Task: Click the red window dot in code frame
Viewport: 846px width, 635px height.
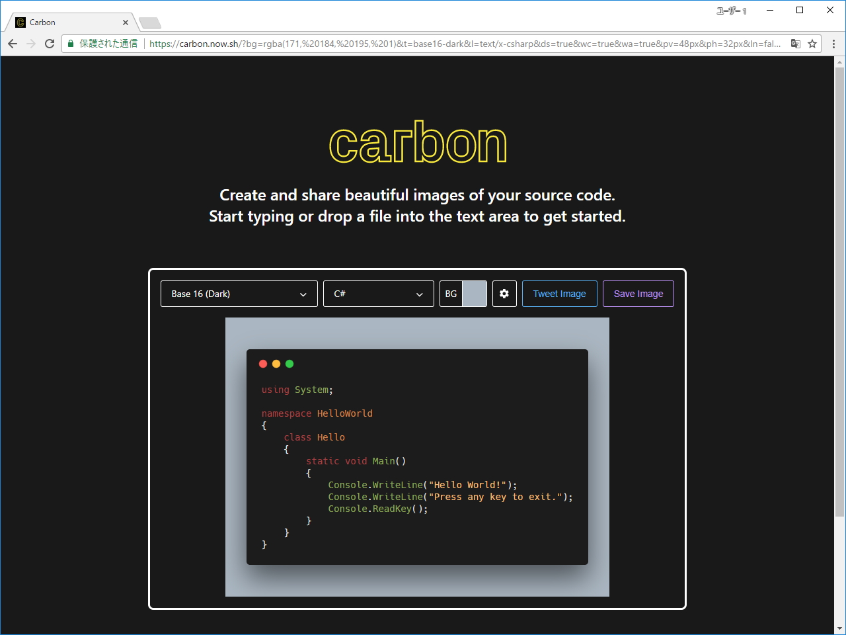Action: pos(263,364)
